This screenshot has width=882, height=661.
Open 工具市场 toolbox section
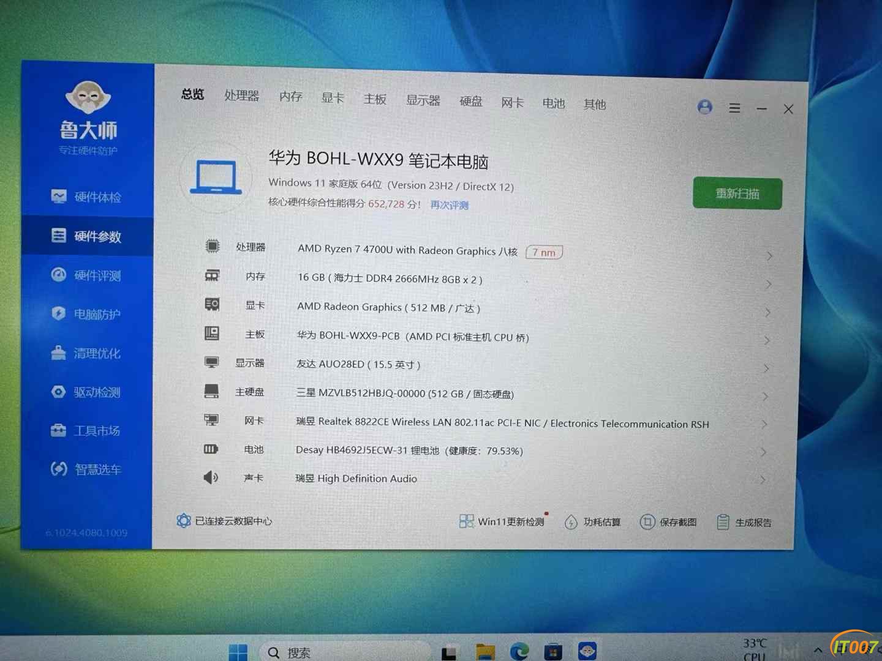86,431
